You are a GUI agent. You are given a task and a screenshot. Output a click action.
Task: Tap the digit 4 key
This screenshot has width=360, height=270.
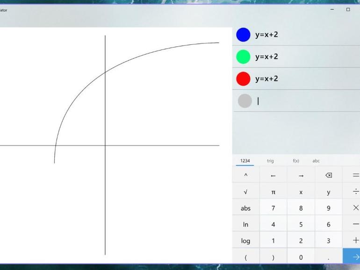[x=273, y=224]
